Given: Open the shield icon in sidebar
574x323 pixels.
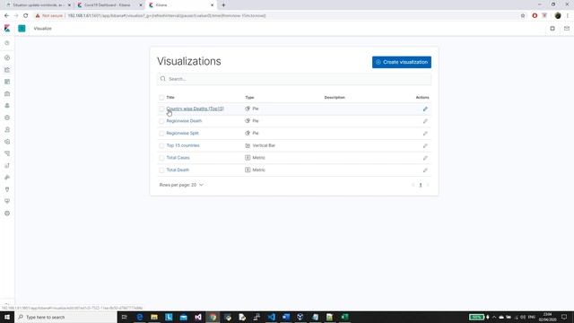Looking at the screenshot, I should (x=7, y=189).
